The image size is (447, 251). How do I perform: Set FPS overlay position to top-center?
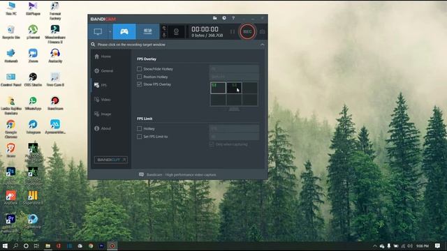(x=234, y=88)
